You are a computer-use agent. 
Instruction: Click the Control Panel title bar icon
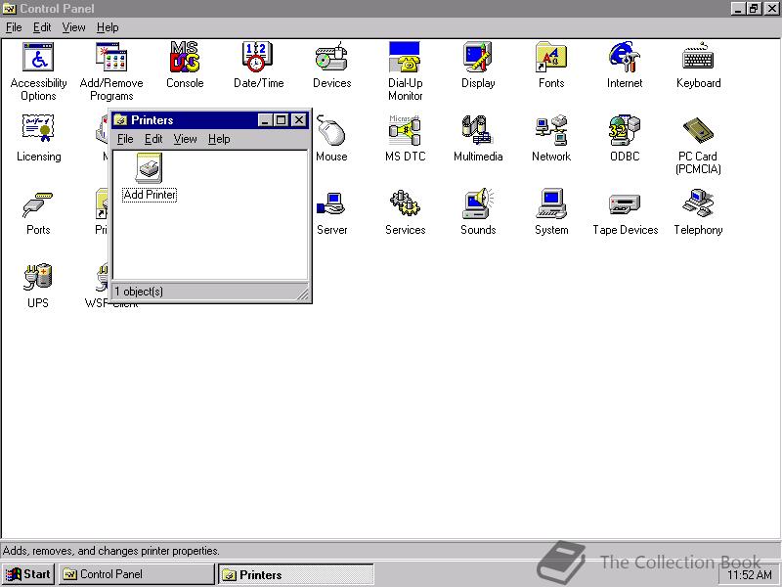[10, 9]
